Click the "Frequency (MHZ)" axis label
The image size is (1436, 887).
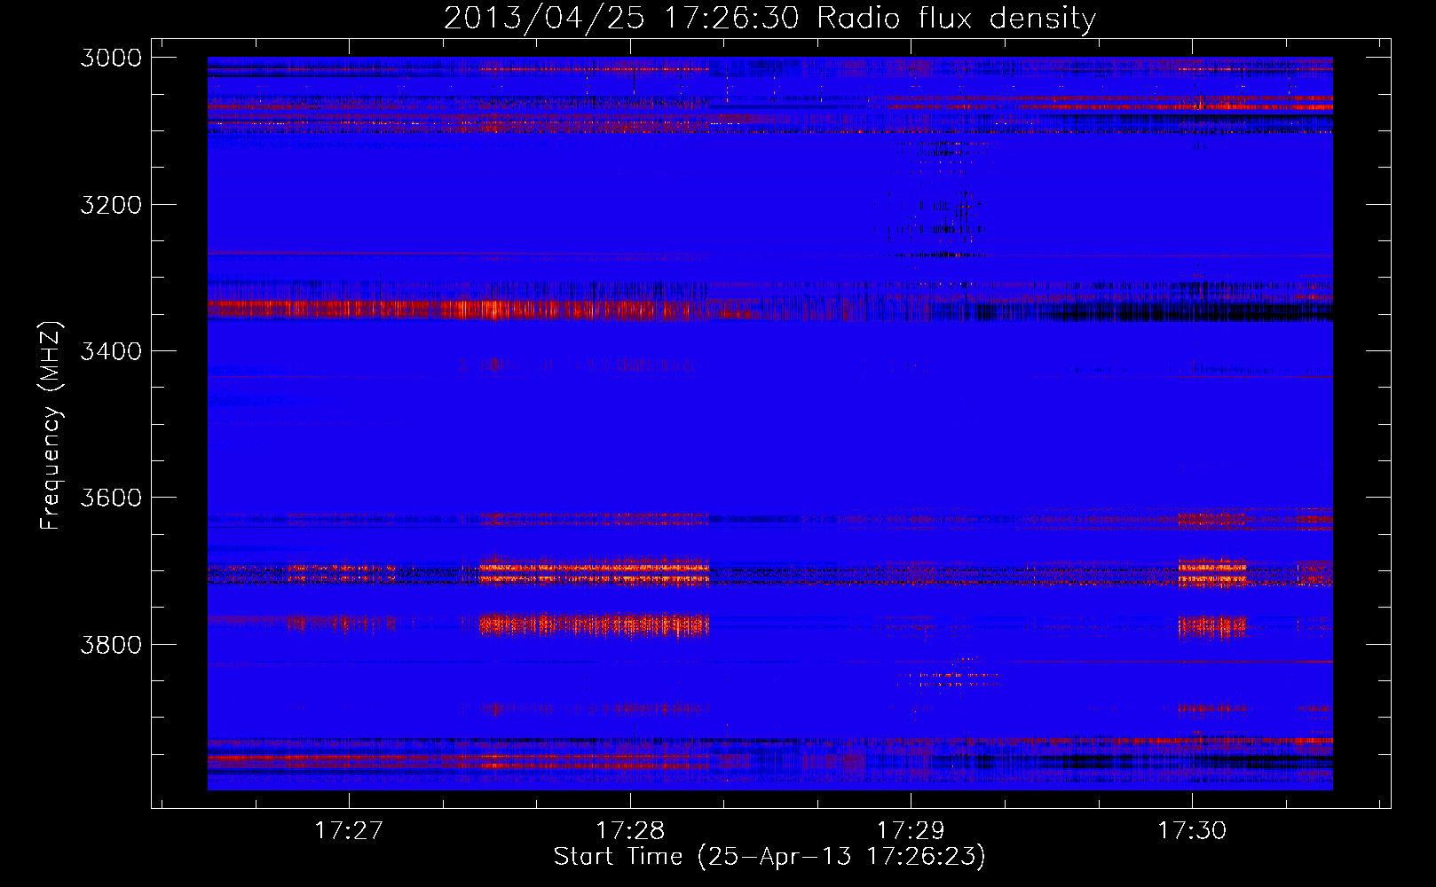coord(51,426)
